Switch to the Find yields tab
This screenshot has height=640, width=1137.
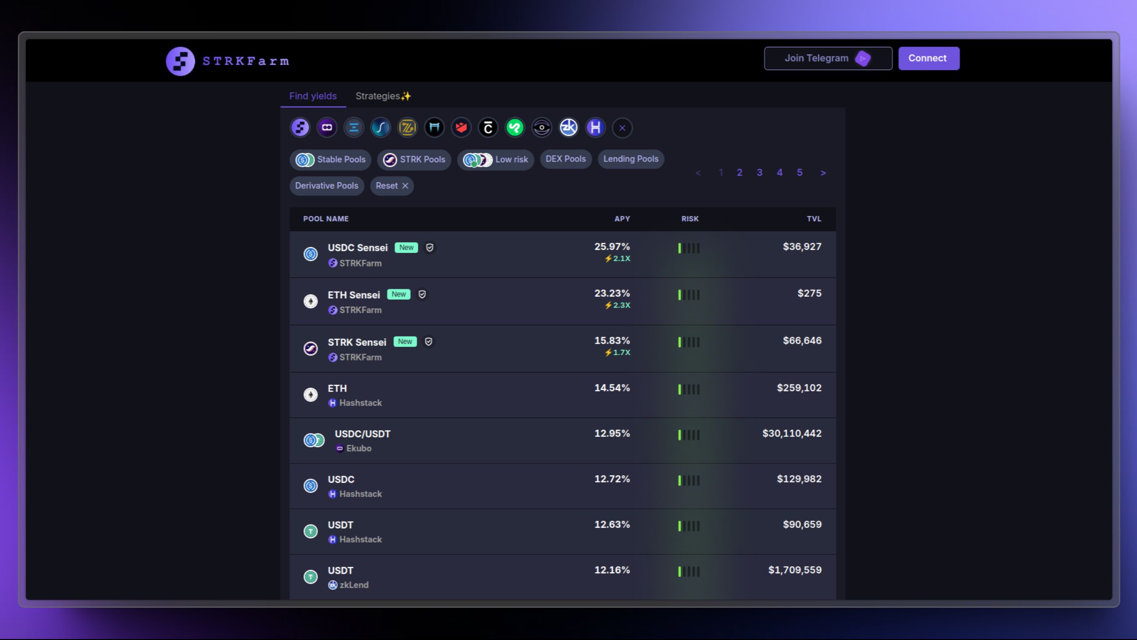coord(313,96)
